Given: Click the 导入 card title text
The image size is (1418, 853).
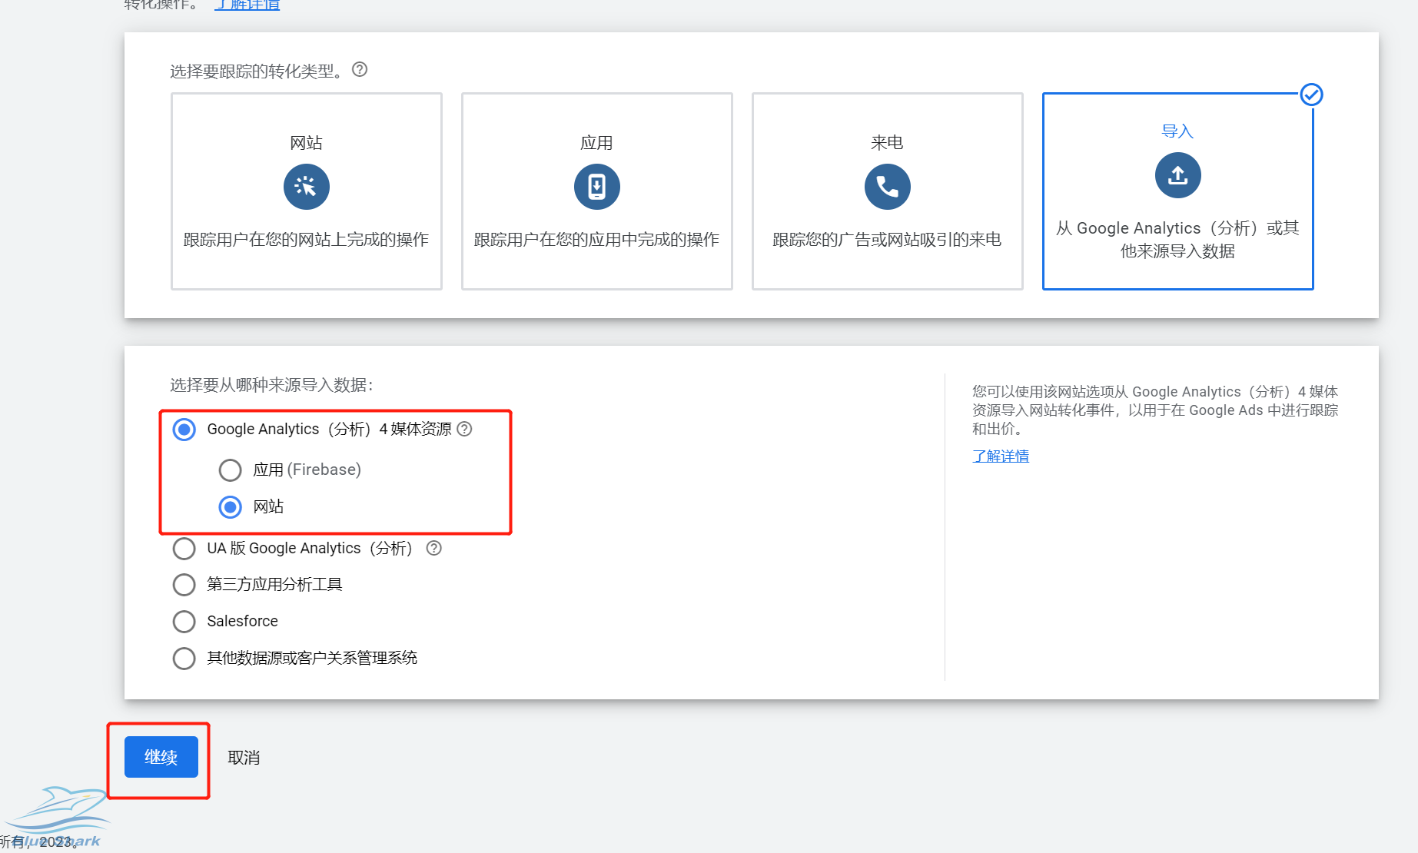Looking at the screenshot, I should pos(1177,131).
